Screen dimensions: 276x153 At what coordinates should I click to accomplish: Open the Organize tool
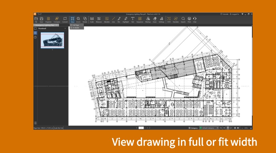pyautogui.click(x=48, y=20)
